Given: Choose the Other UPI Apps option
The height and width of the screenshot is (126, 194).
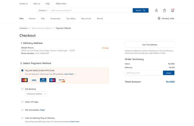Looking at the screenshot, I should point(22,102).
